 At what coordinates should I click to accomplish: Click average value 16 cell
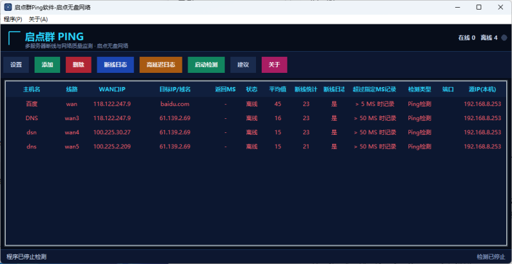278,118
